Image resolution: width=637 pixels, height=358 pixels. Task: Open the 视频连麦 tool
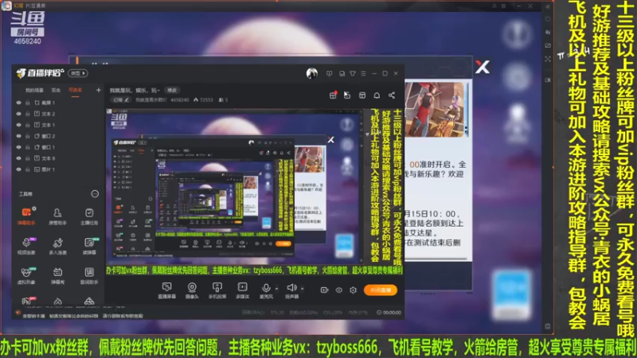pos(26,246)
